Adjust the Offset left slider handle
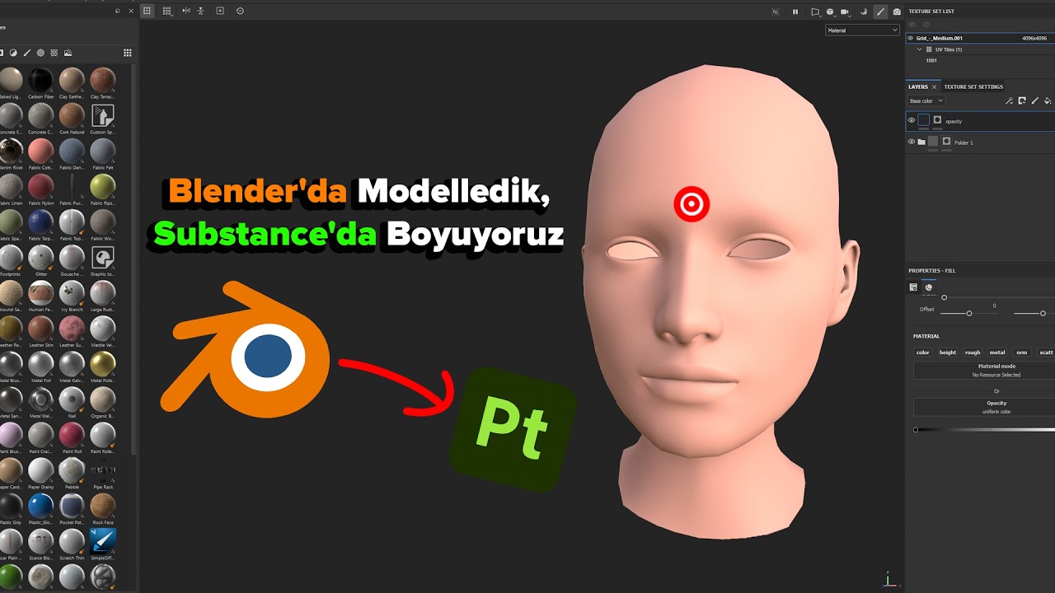This screenshot has width=1055, height=593. click(969, 313)
